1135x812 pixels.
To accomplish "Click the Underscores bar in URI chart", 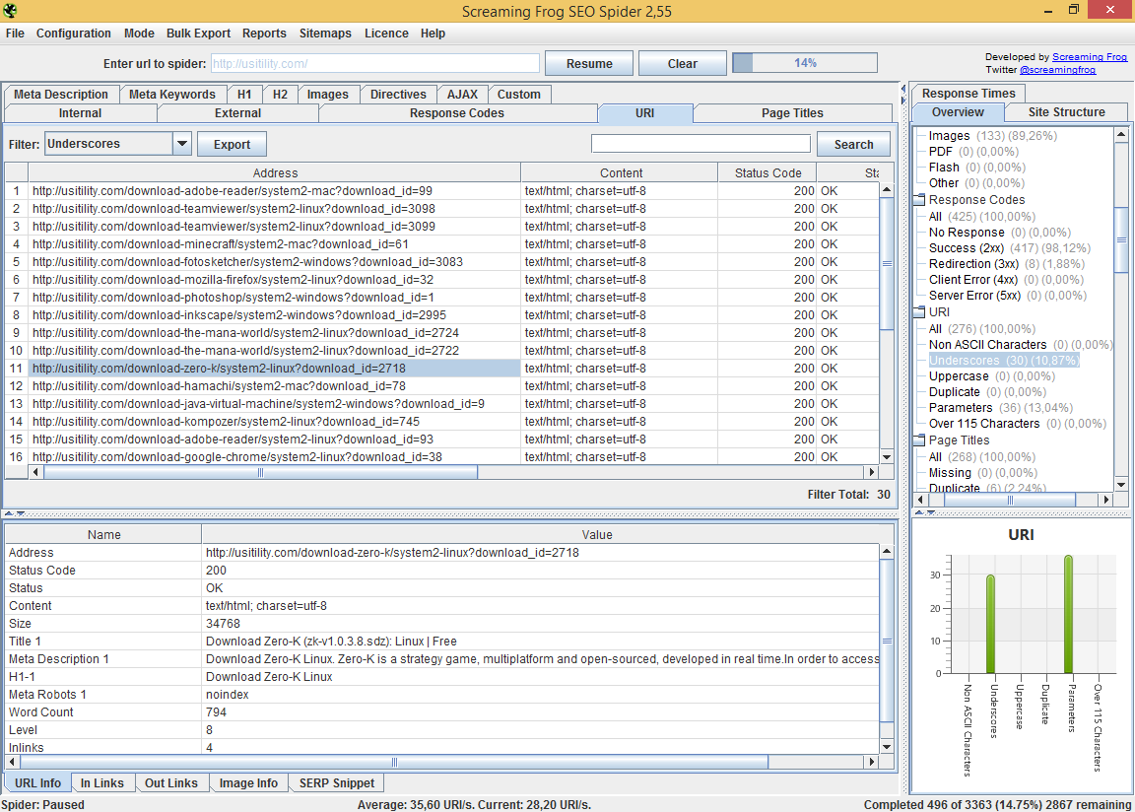I will pos(990,625).
